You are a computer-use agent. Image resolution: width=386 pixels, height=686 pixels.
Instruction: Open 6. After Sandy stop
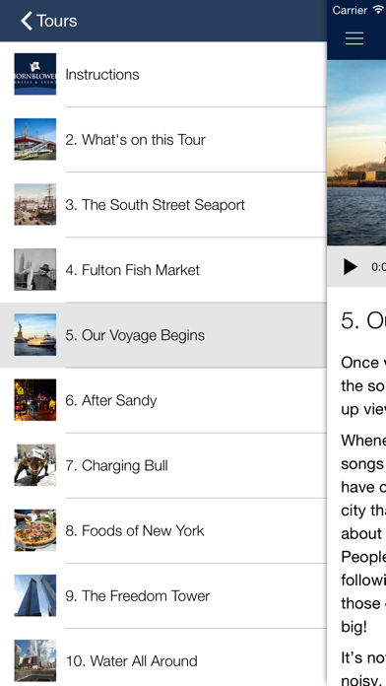(x=163, y=400)
